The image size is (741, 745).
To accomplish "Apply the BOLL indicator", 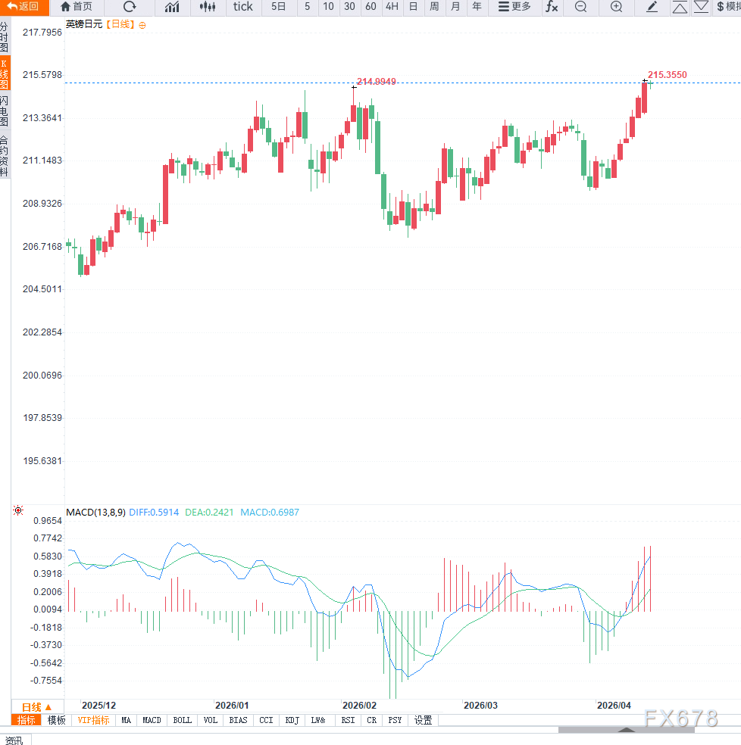I will pos(182,720).
